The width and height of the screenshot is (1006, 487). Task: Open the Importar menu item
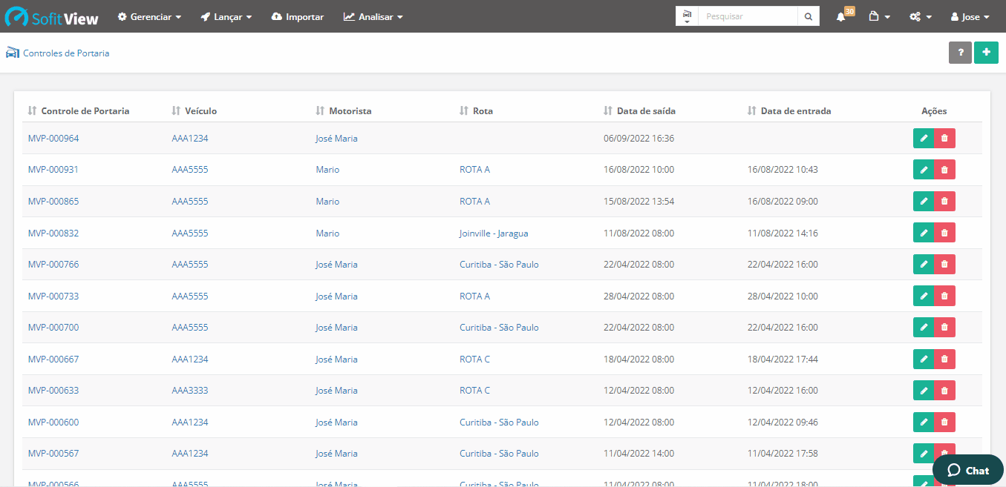click(298, 16)
